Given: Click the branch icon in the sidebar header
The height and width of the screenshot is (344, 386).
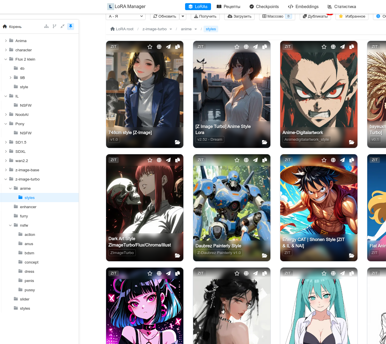Looking at the screenshot, I should 54,27.
